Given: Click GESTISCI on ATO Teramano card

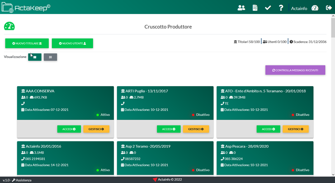Looking at the screenshot, I should [x=295, y=129].
